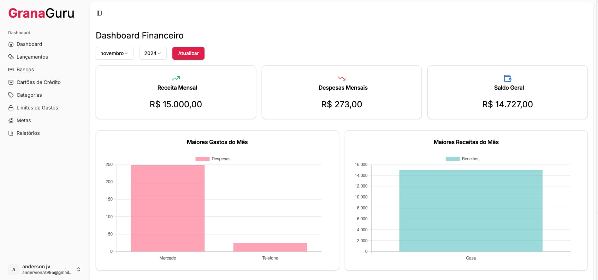Click the anderson jv user name

tap(36, 267)
